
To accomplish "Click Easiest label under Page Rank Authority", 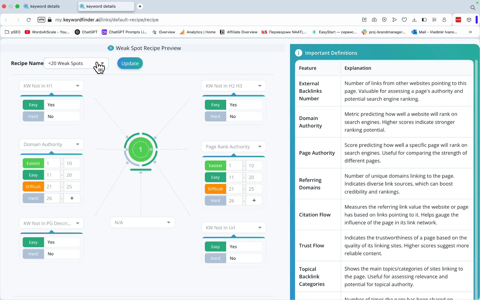I will [x=216, y=166].
